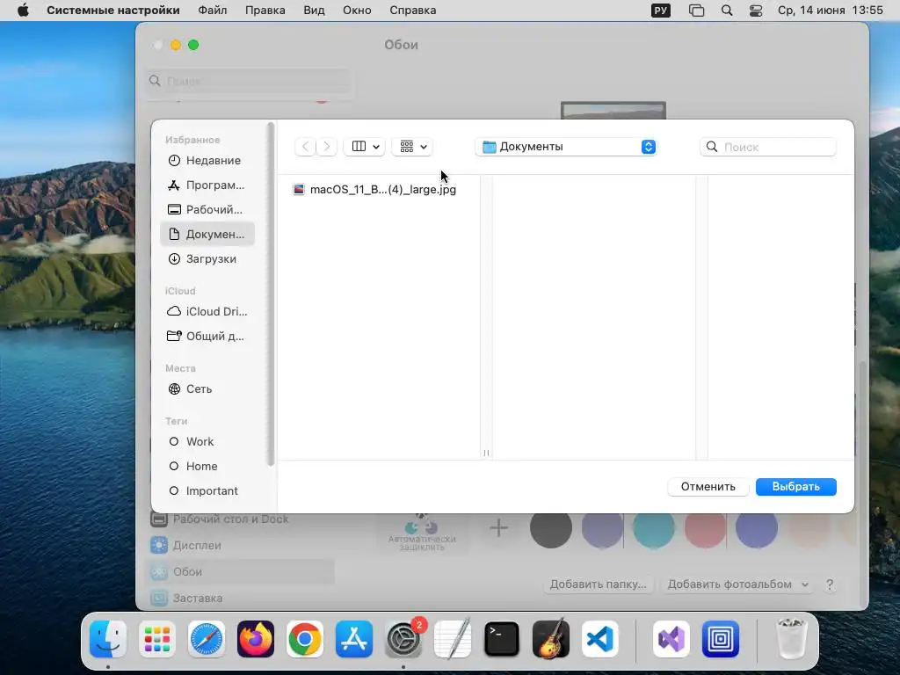
Task: Open Правка menu
Action: (265, 11)
